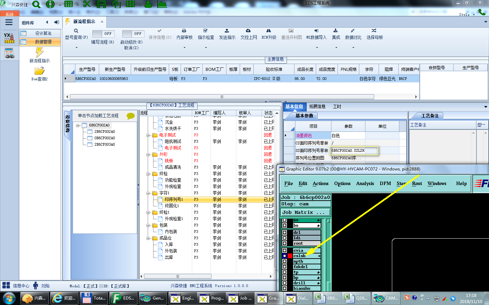Check the 0B6CP002A0 tree checkbox
The width and height of the screenshot is (489, 305).
[x=90, y=138]
